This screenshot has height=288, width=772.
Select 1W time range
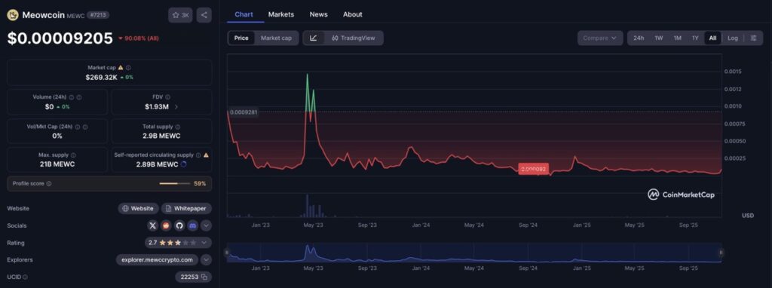click(659, 38)
